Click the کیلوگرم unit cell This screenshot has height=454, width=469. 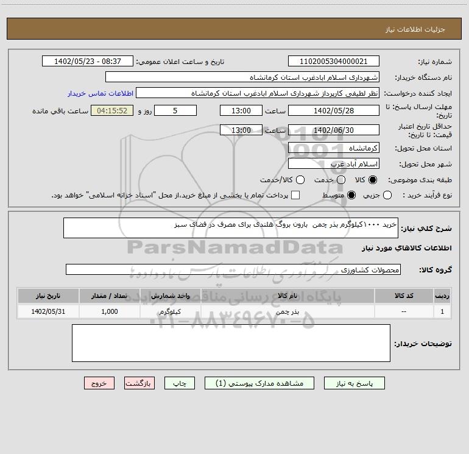pyautogui.click(x=170, y=311)
